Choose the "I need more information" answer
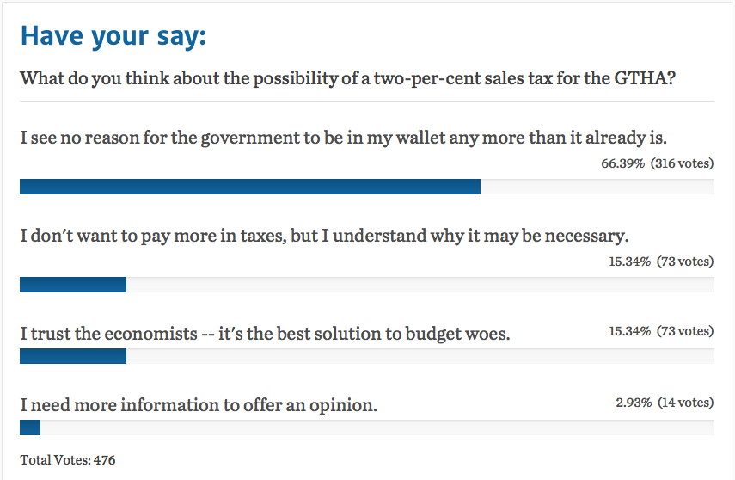Screen dimensions: 735x480 199,403
